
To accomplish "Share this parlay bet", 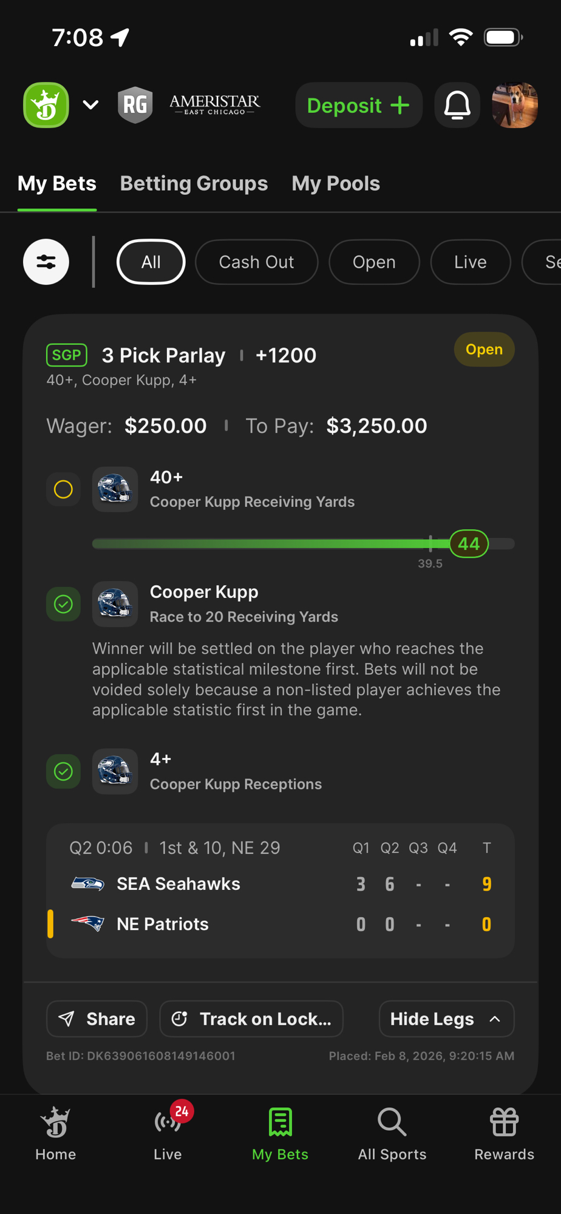I will 97,1019.
